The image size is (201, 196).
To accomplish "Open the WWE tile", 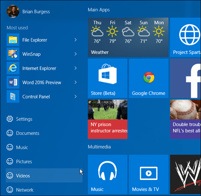I will tap(185, 174).
